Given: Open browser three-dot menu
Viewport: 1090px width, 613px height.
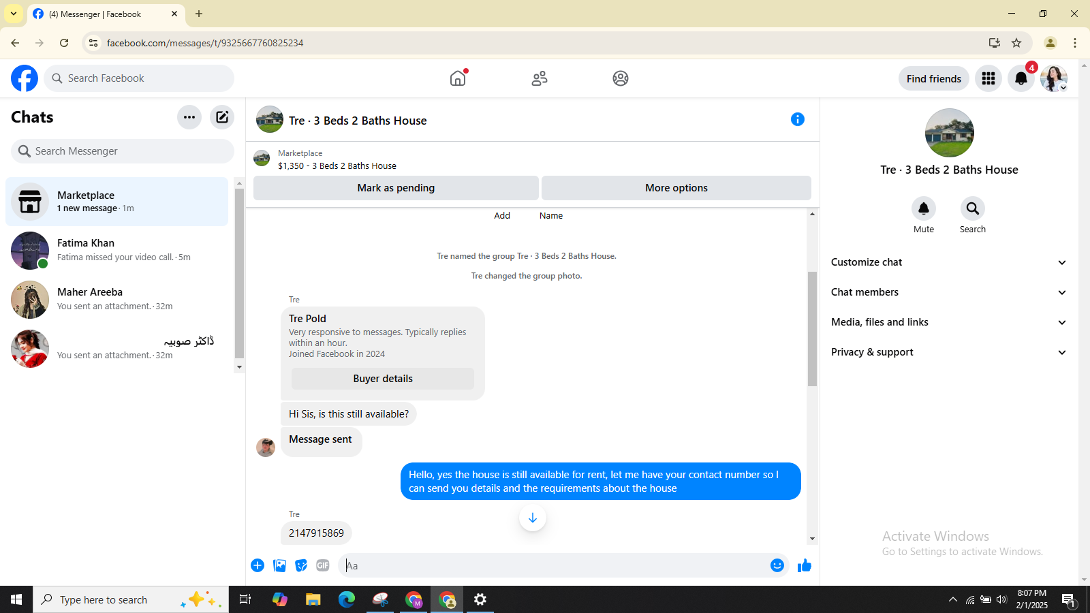Looking at the screenshot, I should click(1075, 43).
